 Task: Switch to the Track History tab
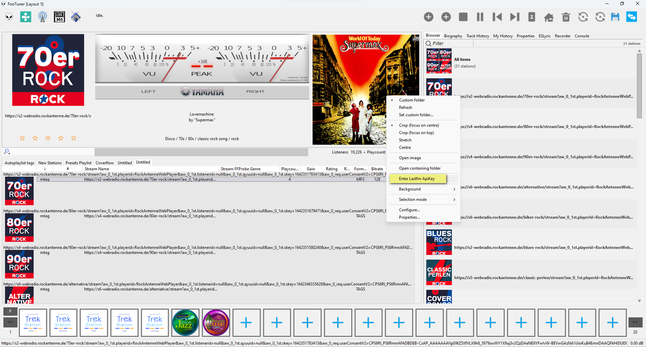pos(477,36)
